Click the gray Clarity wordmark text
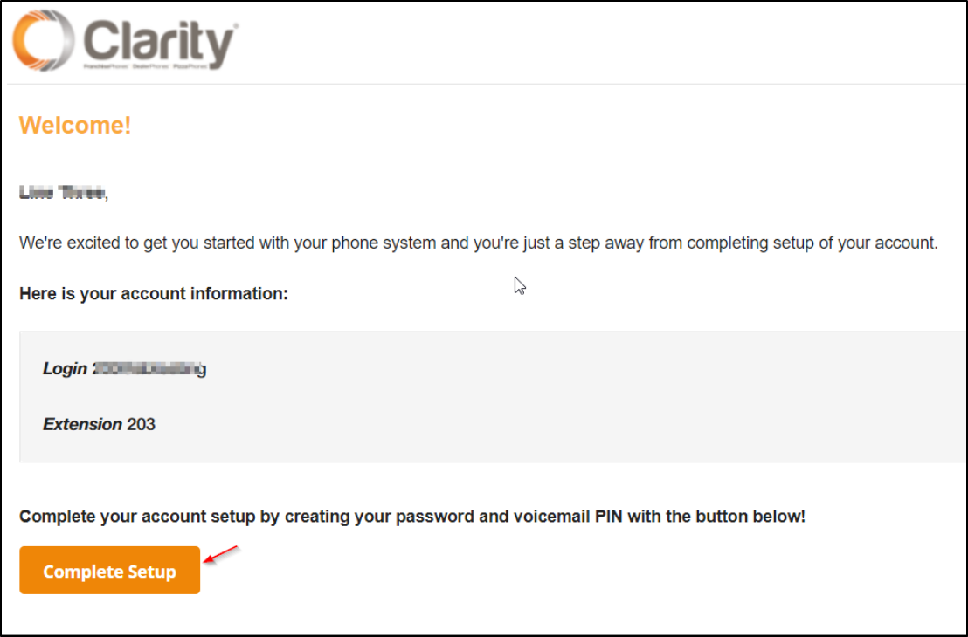Screen dimensions: 968x637 pos(161,41)
